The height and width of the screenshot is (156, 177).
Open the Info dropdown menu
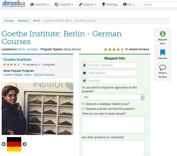tap(129, 4)
